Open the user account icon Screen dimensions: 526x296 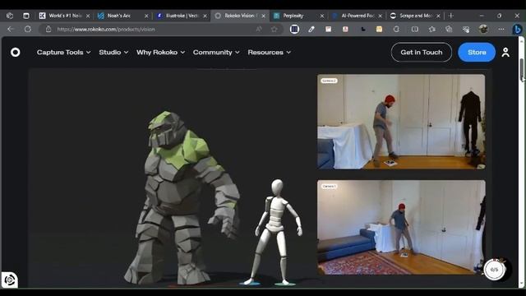(505, 53)
